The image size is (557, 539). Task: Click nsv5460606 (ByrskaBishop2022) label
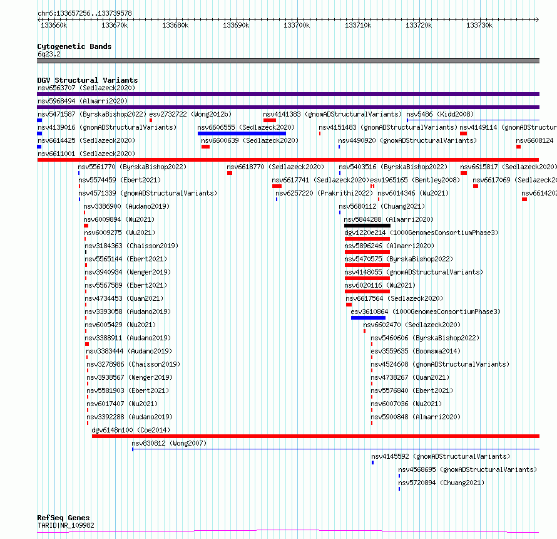point(425,338)
